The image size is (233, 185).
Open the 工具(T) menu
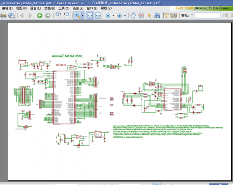[x=63, y=8]
